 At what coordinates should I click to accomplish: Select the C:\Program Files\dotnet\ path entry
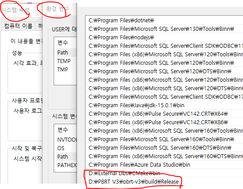tap(164, 21)
